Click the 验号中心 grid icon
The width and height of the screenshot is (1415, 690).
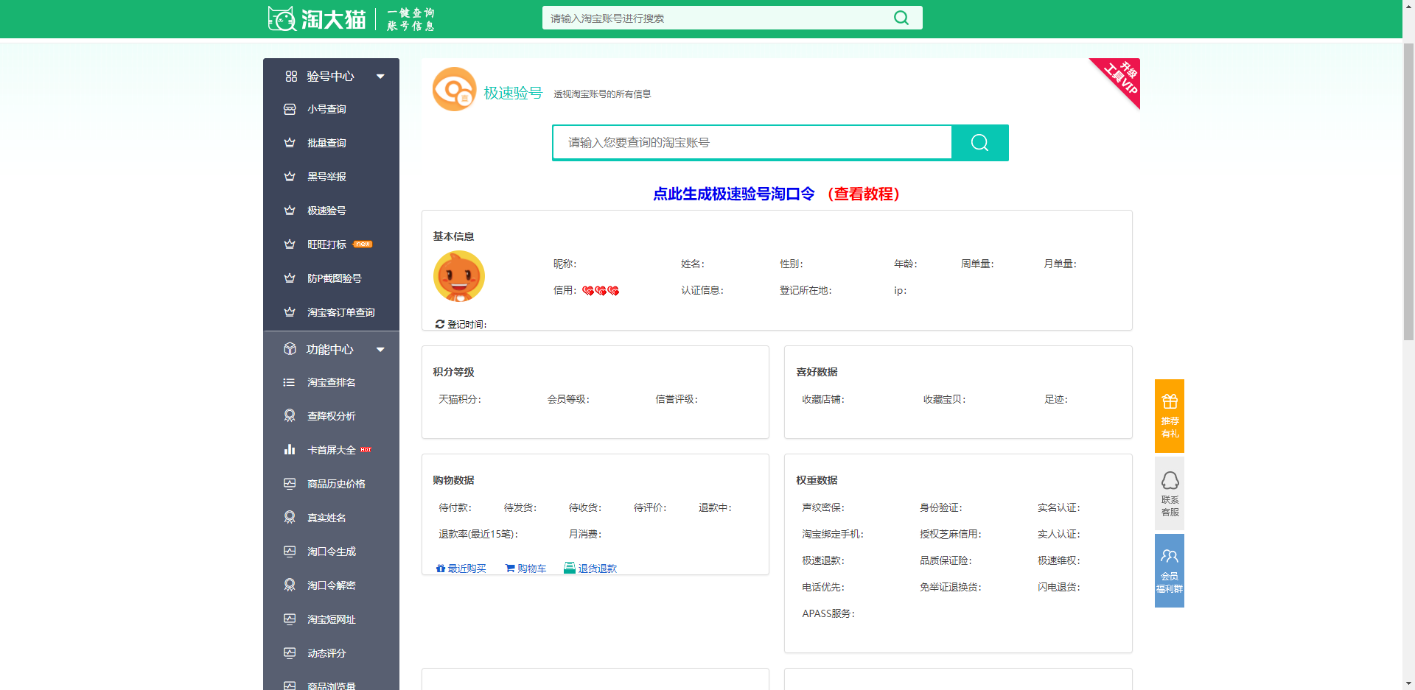(x=291, y=76)
